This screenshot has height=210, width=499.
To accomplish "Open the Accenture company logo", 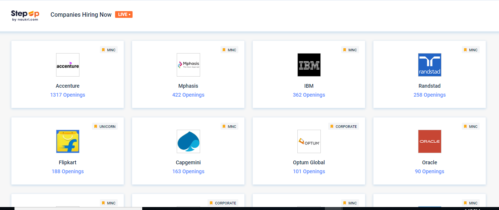I will click(68, 65).
